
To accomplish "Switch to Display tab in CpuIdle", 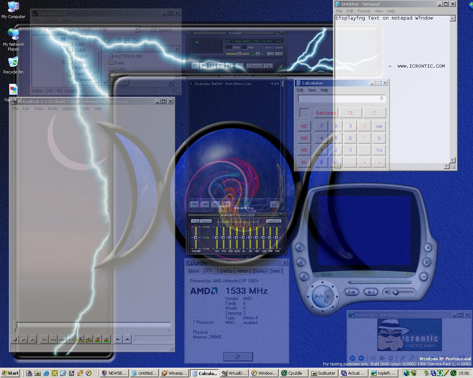I will coord(259,271).
